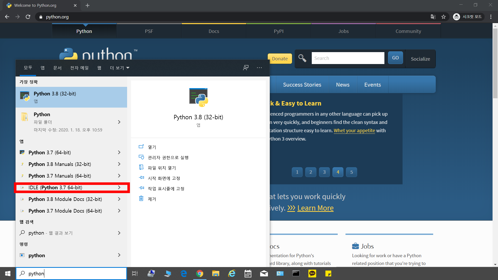498x280 pixels.
Task: Open more options ellipsis in search panel
Action: 259,68
